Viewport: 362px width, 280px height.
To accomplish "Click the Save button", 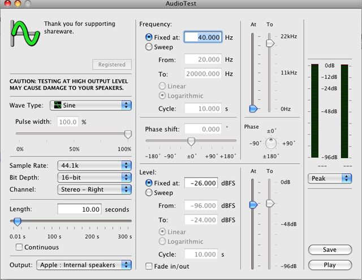I will [330, 250].
